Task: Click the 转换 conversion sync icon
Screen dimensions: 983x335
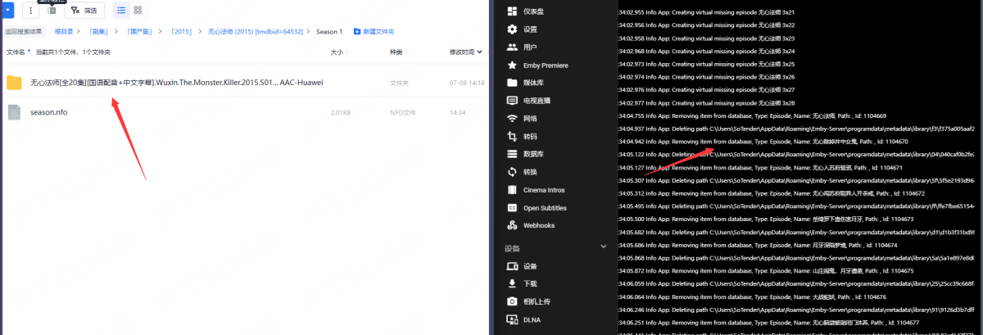Action: pos(512,172)
